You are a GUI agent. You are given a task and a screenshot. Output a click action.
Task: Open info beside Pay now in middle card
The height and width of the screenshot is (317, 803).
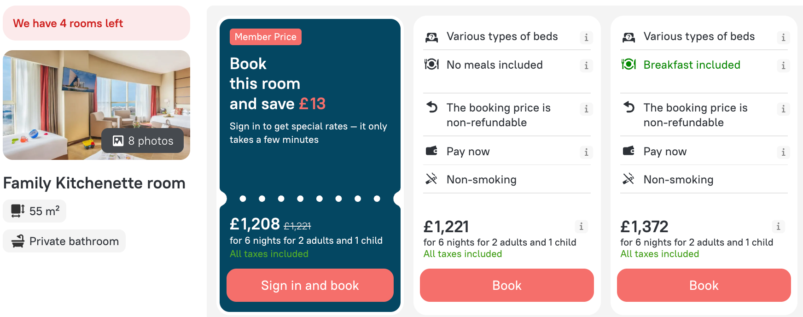click(x=586, y=152)
